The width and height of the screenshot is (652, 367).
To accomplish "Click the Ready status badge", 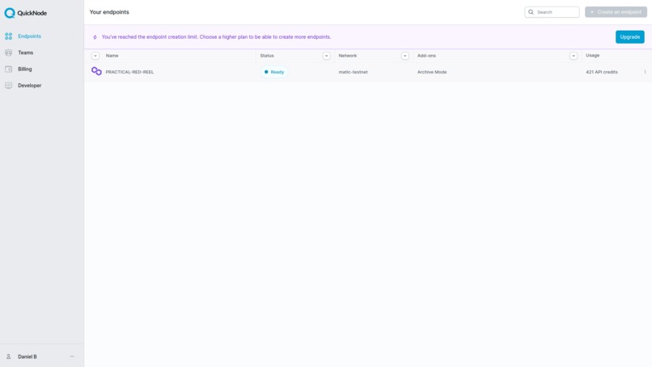I will click(x=274, y=72).
